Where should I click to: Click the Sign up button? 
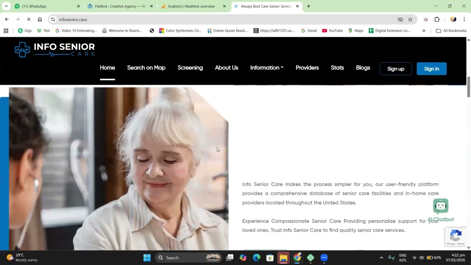tap(396, 69)
